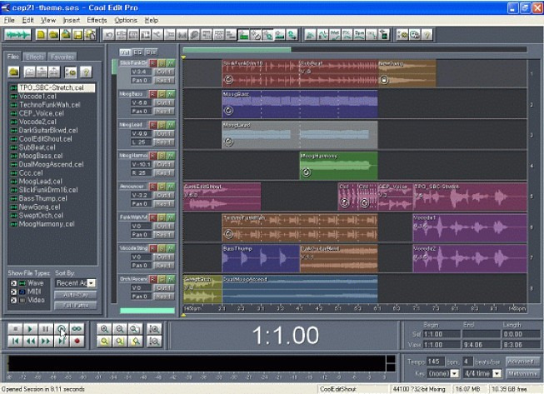This screenshot has width=544, height=394.
Task: Open the Options menu
Action: tap(126, 20)
